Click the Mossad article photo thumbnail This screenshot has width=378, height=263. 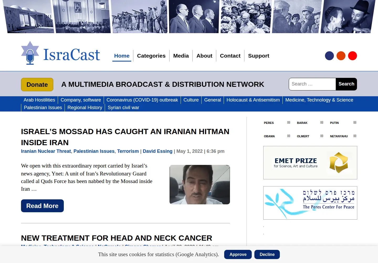click(x=200, y=185)
